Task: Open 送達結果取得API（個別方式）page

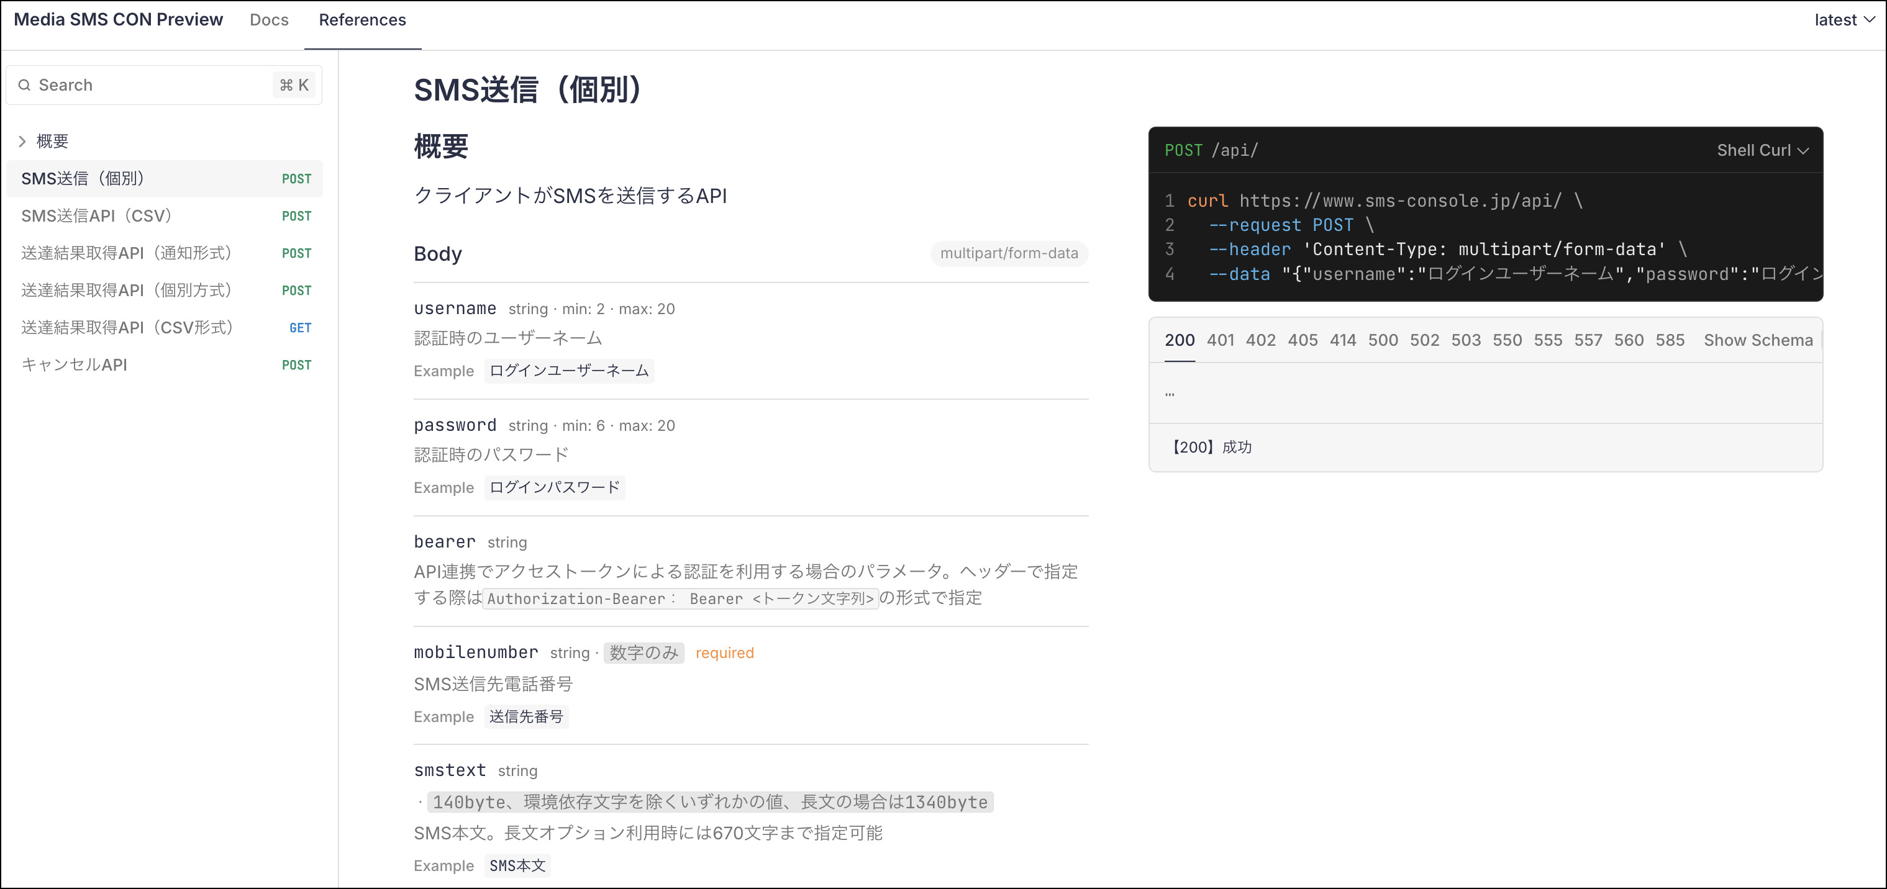Action: 164,291
